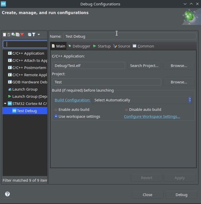Click the C/C++ Postmortem Debugger icon

10,67
